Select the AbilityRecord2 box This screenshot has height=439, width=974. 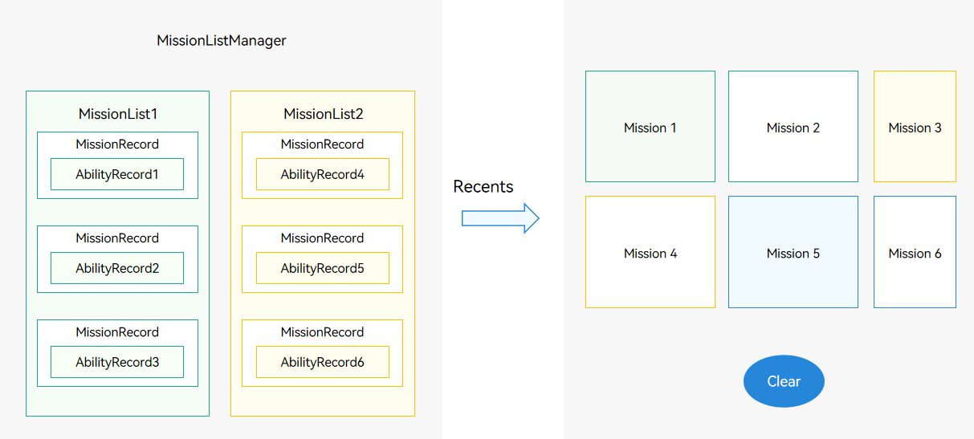point(117,268)
